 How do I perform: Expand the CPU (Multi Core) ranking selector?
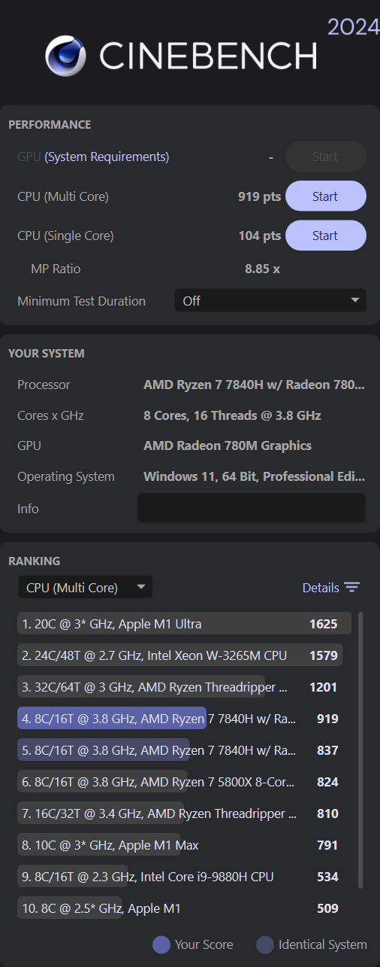pos(85,588)
